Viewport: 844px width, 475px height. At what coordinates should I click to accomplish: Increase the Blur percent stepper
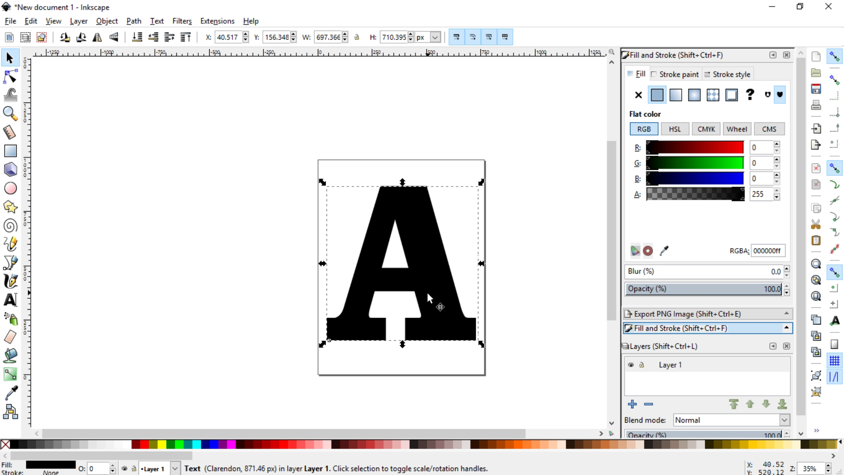786,268
